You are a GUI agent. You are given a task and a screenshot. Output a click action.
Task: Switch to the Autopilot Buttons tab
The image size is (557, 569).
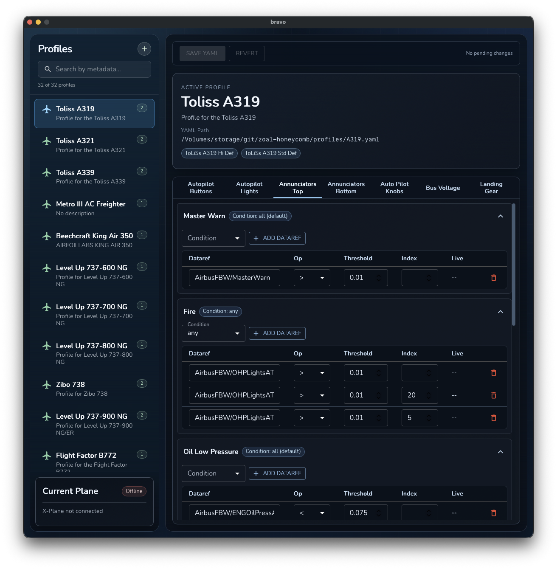tap(201, 188)
